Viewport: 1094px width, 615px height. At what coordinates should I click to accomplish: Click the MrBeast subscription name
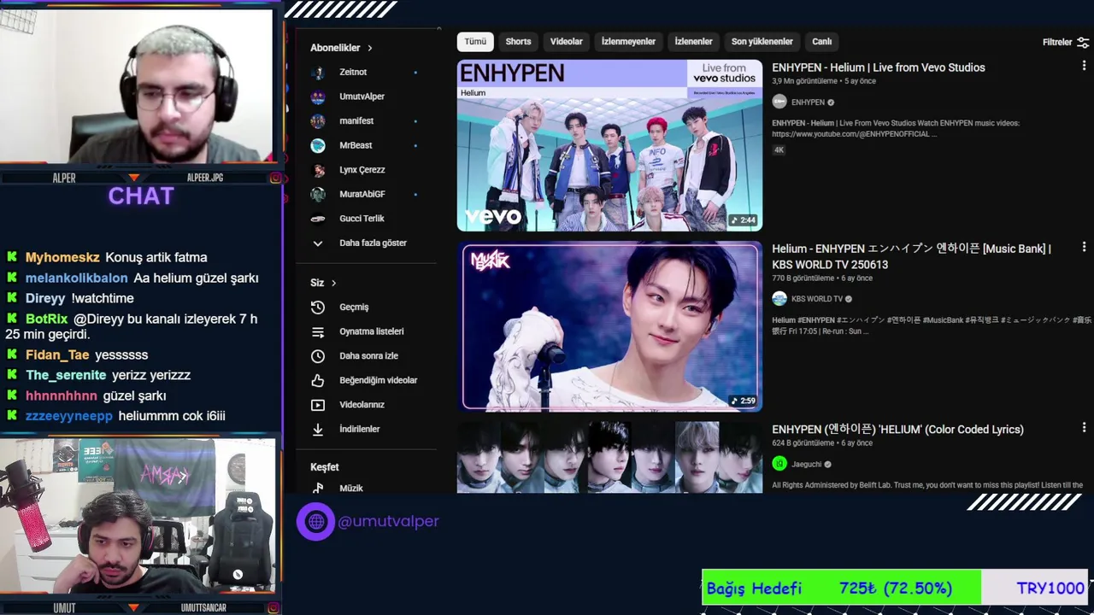tap(356, 145)
